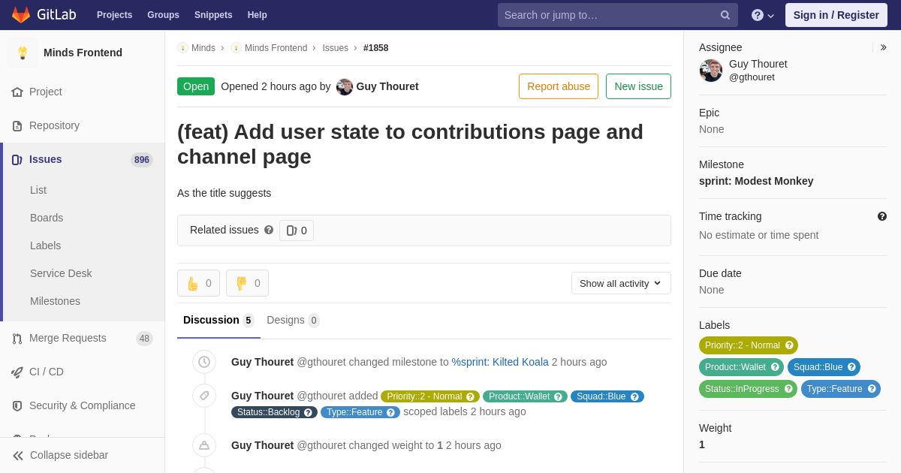
Task: Click the GitLab fox logo
Action: 21,15
